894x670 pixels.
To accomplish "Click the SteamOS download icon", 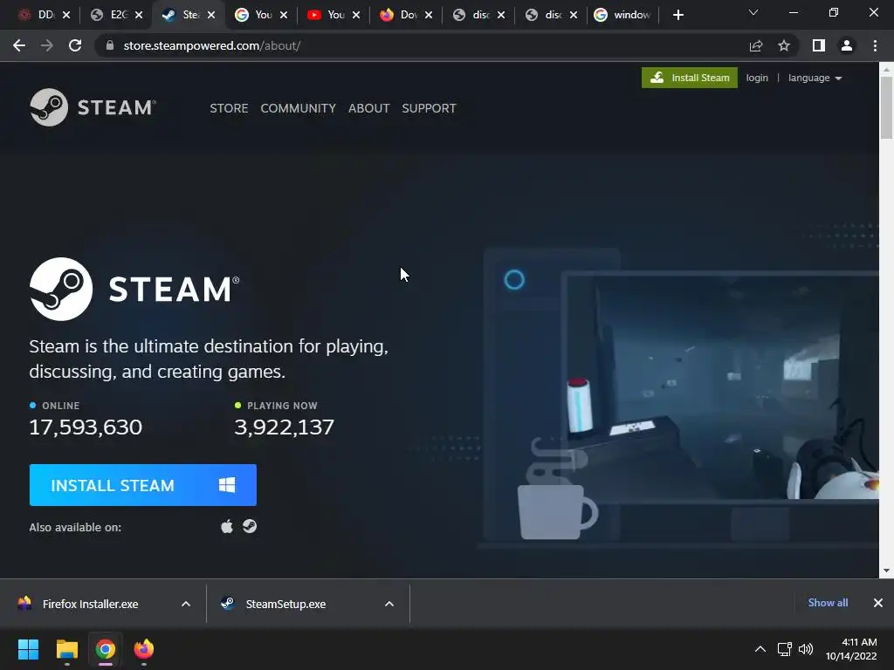I will pyautogui.click(x=250, y=526).
